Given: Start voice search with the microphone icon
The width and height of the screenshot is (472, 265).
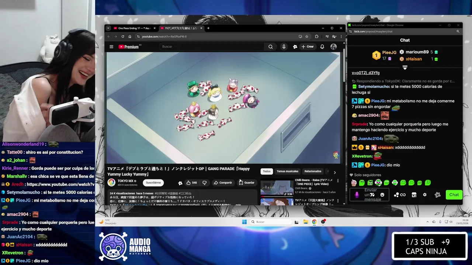Looking at the screenshot, I should click(x=284, y=47).
